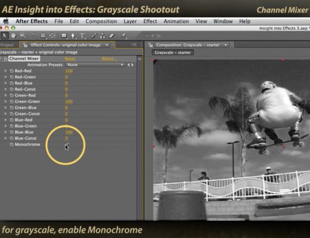The image size is (310, 238).
Task: Select the Rotation tool
Action: [34, 36]
